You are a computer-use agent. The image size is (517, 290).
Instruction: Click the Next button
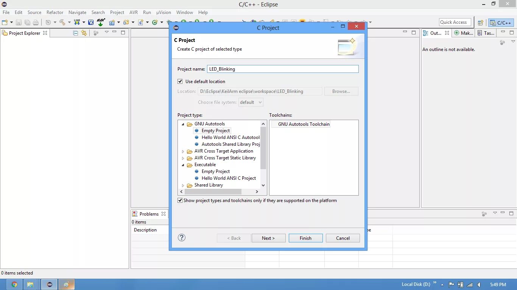[268, 238]
